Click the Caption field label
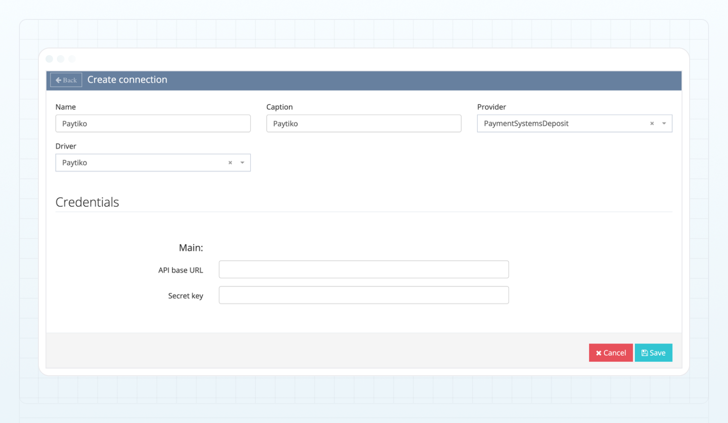Screen dimensions: 728x423 [x=280, y=107]
